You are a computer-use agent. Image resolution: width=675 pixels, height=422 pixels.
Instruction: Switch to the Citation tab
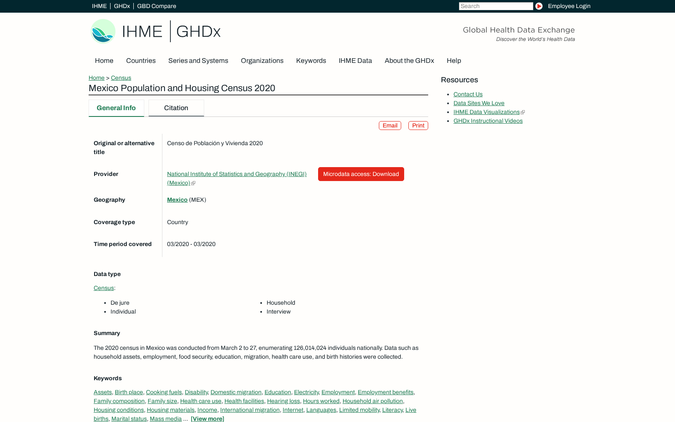coord(176,108)
